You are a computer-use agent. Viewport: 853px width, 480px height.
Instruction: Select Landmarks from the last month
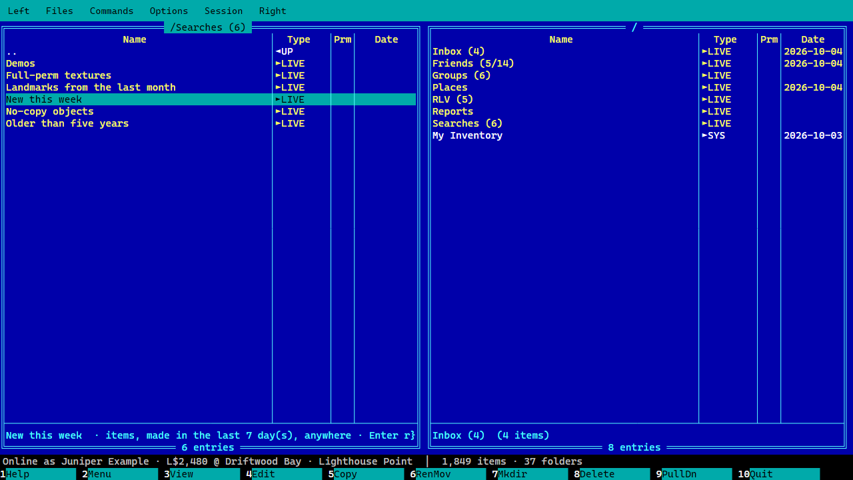tap(211, 87)
